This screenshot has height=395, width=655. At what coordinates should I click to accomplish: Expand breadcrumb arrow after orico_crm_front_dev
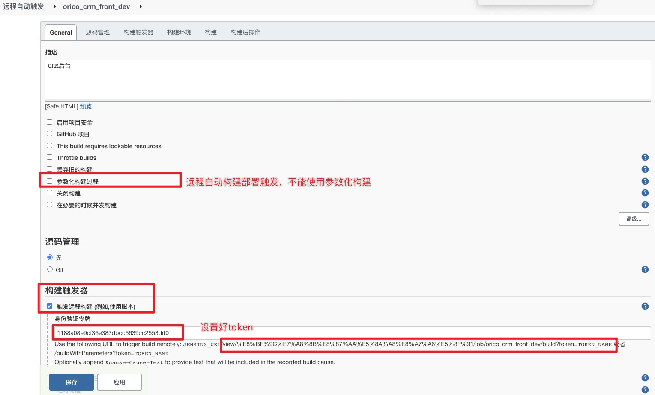[x=141, y=6]
